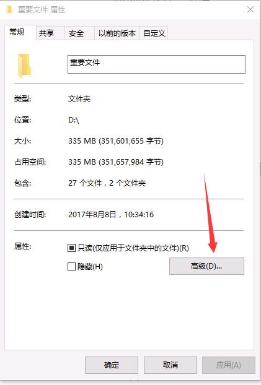The image size is (261, 385).
Task: Click the large yellow folder icon
Action: [24, 66]
